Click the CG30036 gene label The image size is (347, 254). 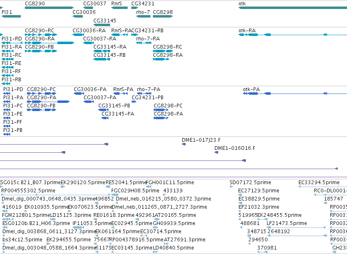84,12
